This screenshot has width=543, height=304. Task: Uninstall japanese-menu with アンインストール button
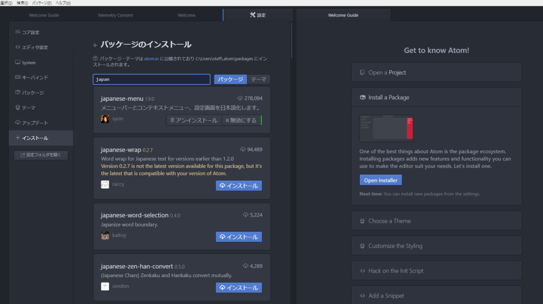click(194, 120)
